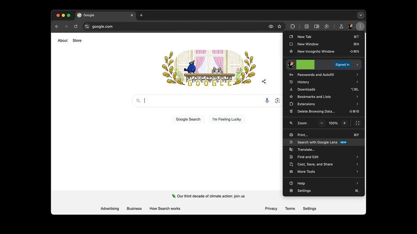
Task: Select Search with Google Lens menu entry
Action: 317,142
